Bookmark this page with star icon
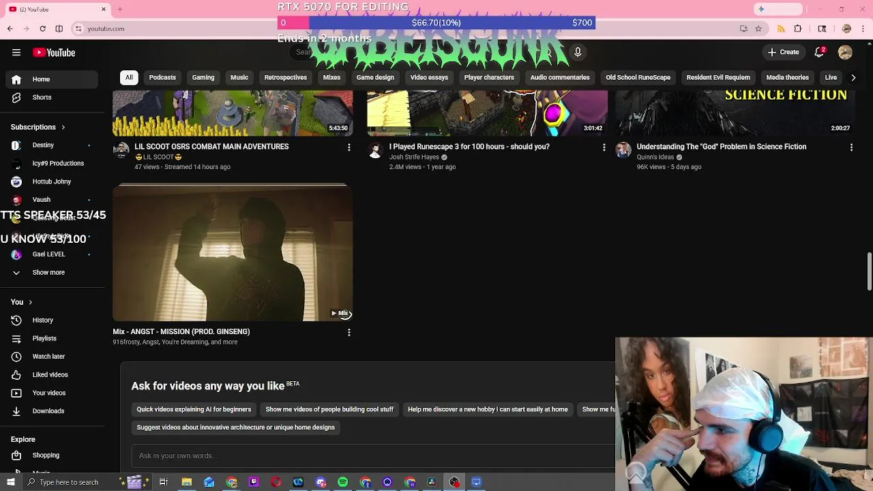The width and height of the screenshot is (873, 491). pos(758,29)
